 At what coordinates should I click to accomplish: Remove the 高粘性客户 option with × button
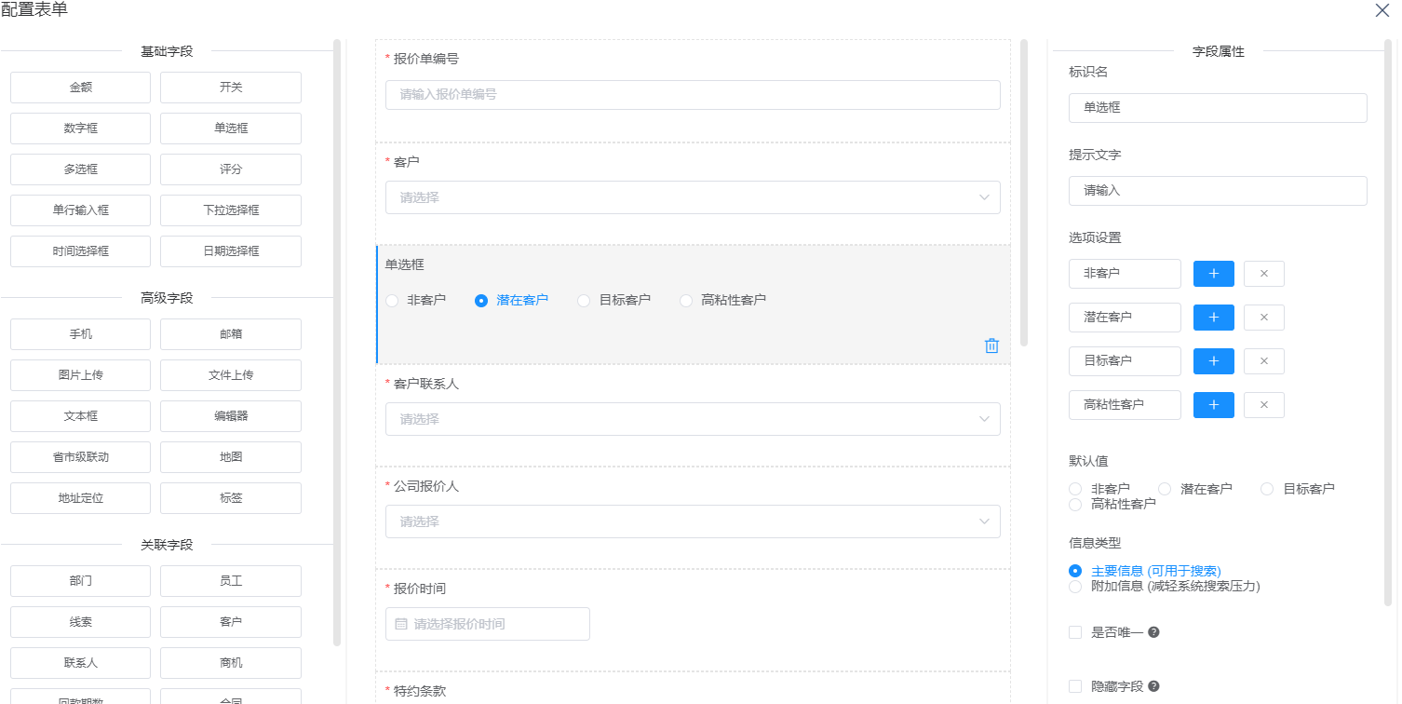click(x=1264, y=405)
